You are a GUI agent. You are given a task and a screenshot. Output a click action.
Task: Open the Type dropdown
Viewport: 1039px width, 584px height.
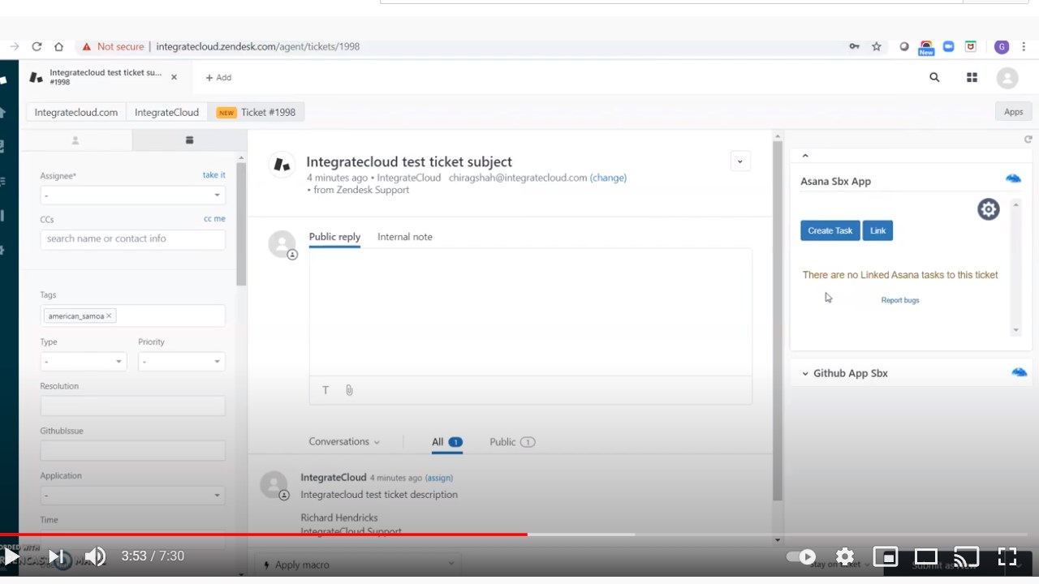click(84, 362)
